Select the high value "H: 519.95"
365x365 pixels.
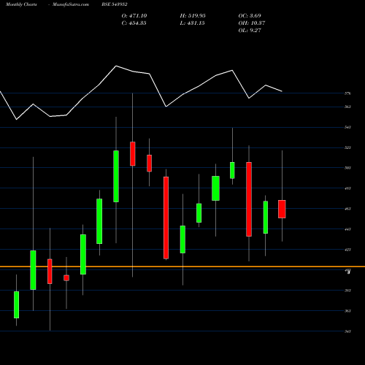[193, 16]
